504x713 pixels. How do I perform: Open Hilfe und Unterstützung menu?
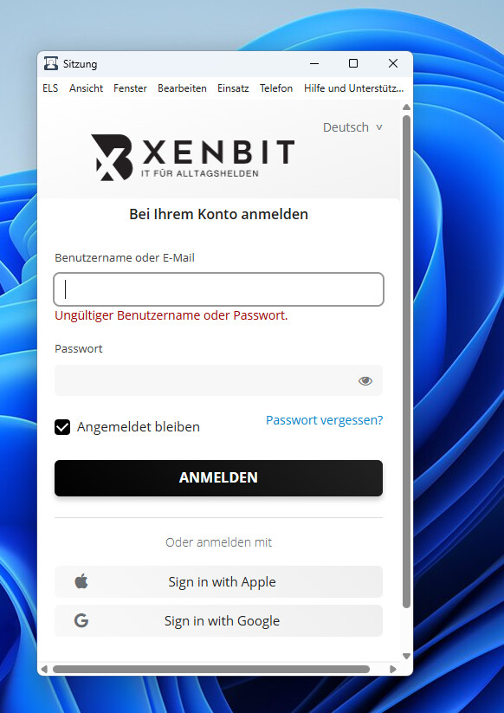point(353,88)
